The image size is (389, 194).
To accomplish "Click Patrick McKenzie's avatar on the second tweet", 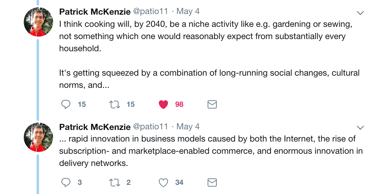I will pyautogui.click(x=38, y=137).
